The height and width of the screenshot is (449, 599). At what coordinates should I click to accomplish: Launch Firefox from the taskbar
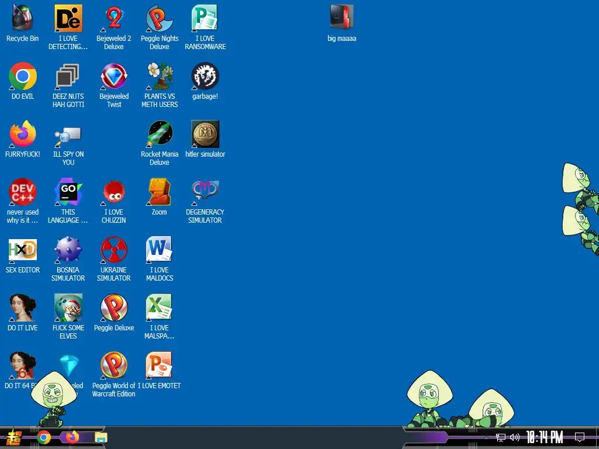pos(72,437)
